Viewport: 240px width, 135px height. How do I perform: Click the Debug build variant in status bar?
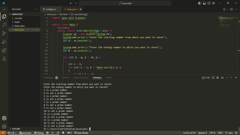[39, 133]
